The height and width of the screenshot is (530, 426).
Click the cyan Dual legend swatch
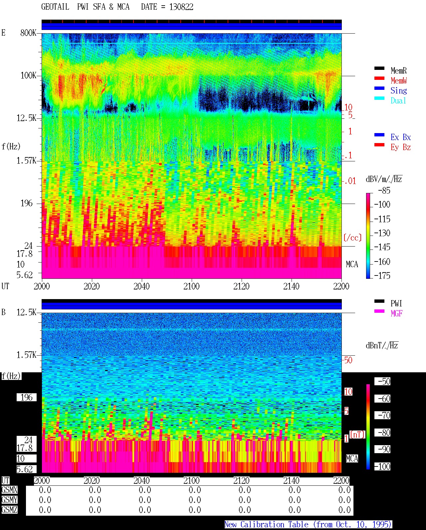pos(379,98)
